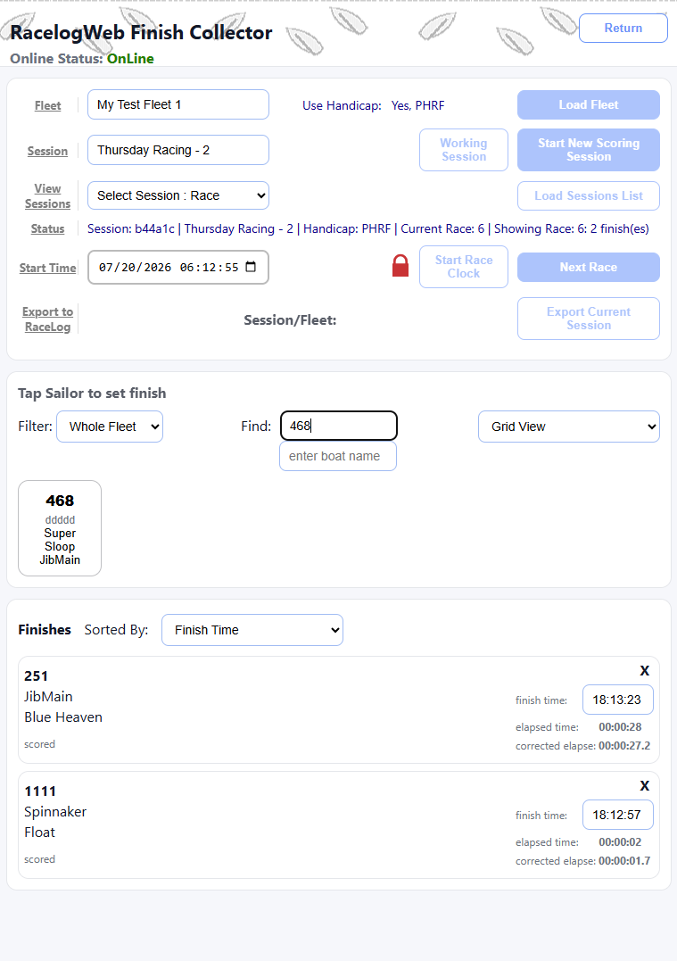Click the Working Session button
The width and height of the screenshot is (677, 961).
click(x=464, y=150)
